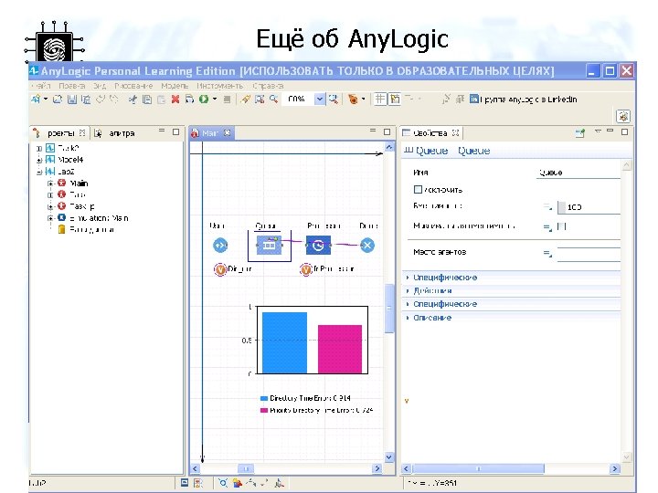Click the colorful palette icon in status bar
658x493 pixels.
click(x=237, y=483)
